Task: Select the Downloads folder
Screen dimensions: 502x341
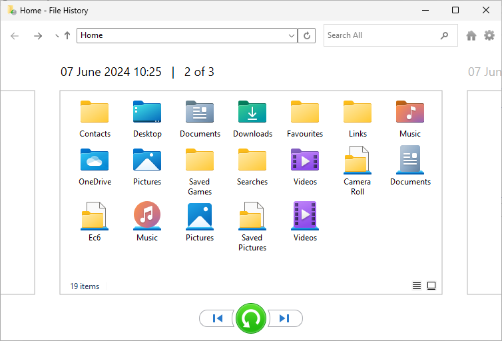Action: 252,119
